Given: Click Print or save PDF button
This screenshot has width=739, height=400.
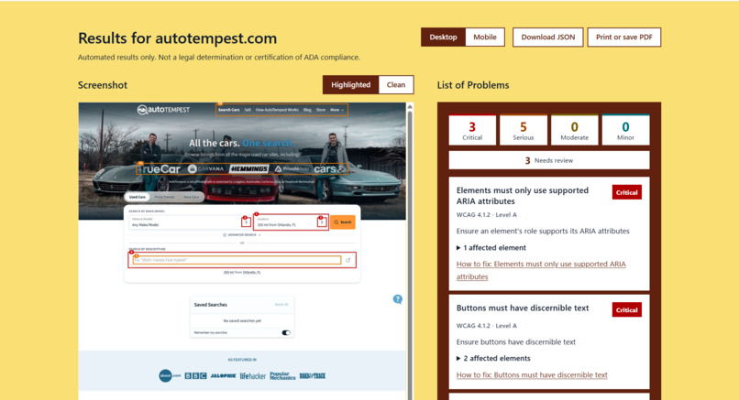Looking at the screenshot, I should (624, 38).
